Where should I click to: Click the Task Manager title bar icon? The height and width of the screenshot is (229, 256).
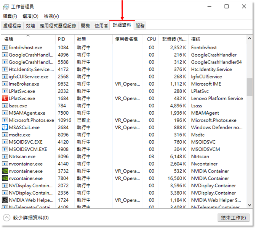click(x=6, y=7)
